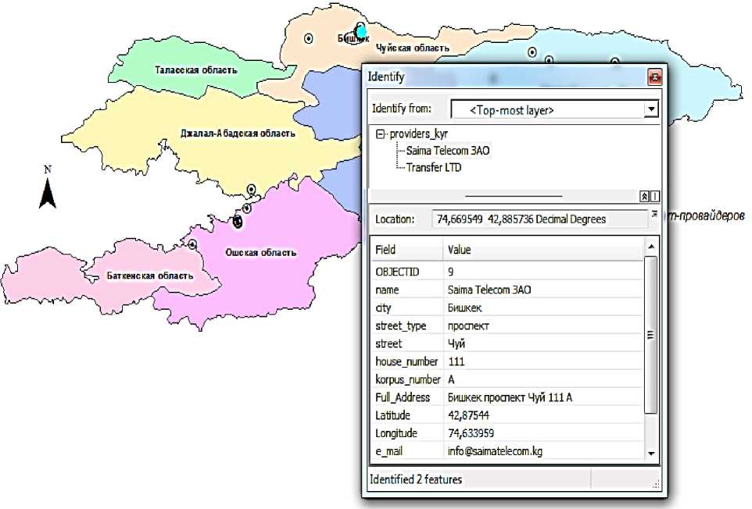752x509 pixels.
Task: Click the Latitude value 42,87544
Action: coord(468,415)
